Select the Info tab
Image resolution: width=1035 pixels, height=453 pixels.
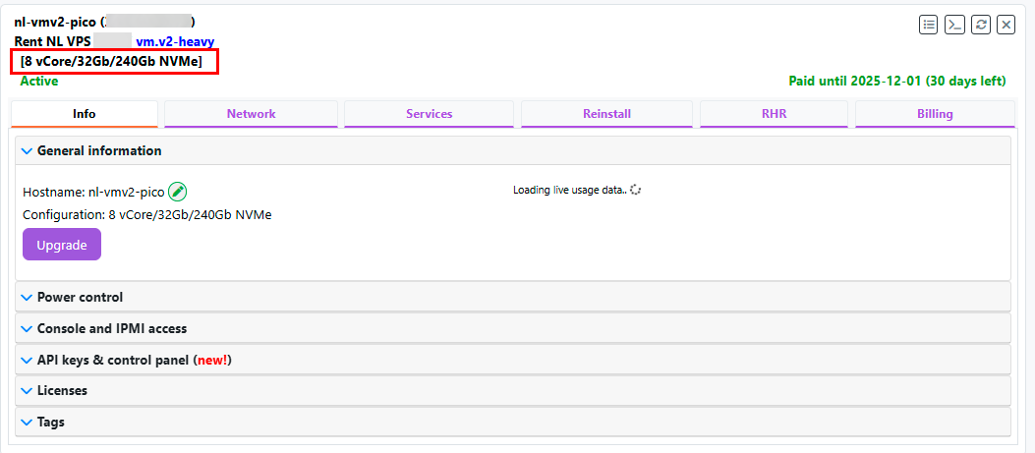(85, 114)
